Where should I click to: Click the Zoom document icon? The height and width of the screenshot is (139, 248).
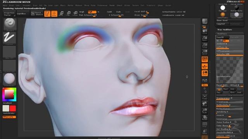(205, 39)
